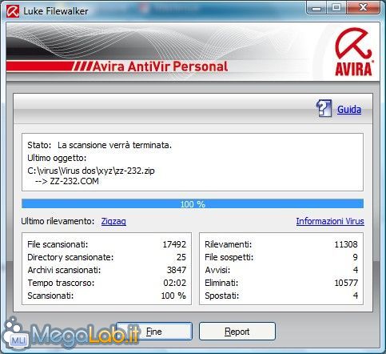
Task: Click the last scanned file path zz-232.zip
Action: tap(91, 171)
